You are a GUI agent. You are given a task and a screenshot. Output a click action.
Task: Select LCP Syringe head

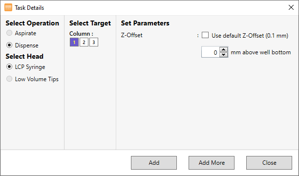(9, 66)
